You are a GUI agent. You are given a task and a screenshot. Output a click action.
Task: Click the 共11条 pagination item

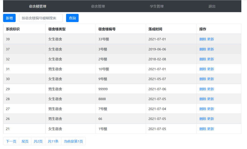point(53,141)
